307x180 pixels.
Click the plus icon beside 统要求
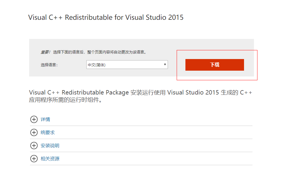[x=34, y=133]
